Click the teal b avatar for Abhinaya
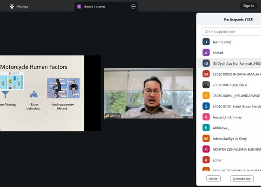Screen dimensions: 261x187 pyautogui.click(x=206, y=128)
